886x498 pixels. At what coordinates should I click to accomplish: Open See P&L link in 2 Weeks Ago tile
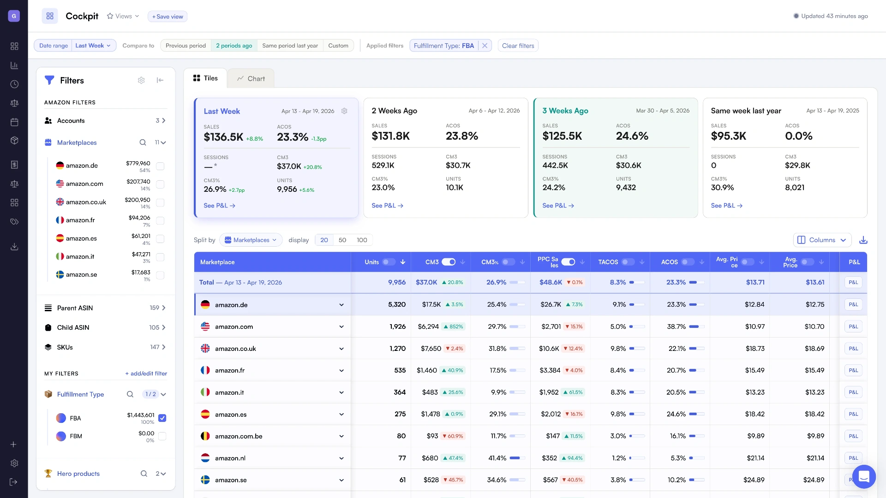(388, 206)
